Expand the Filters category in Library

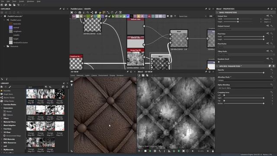coord(2,118)
